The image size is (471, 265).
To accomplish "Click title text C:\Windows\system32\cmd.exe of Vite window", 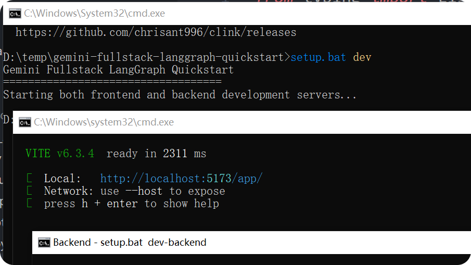I will pos(104,122).
